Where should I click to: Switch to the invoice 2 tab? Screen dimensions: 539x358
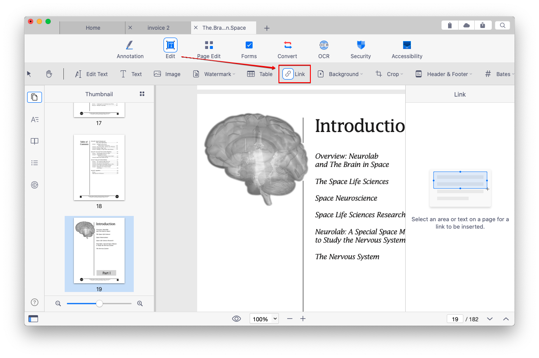pos(159,28)
